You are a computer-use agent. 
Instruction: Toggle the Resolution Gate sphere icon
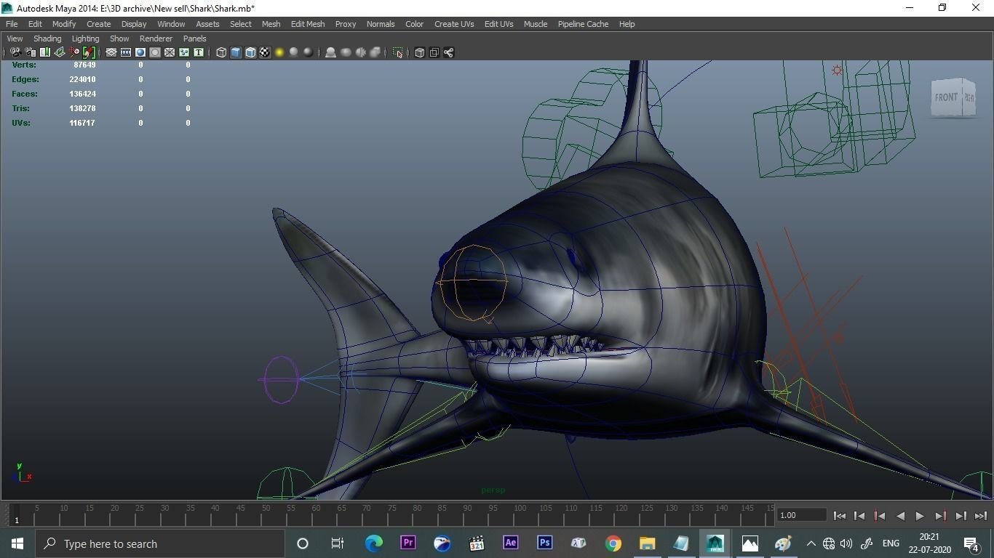140,52
